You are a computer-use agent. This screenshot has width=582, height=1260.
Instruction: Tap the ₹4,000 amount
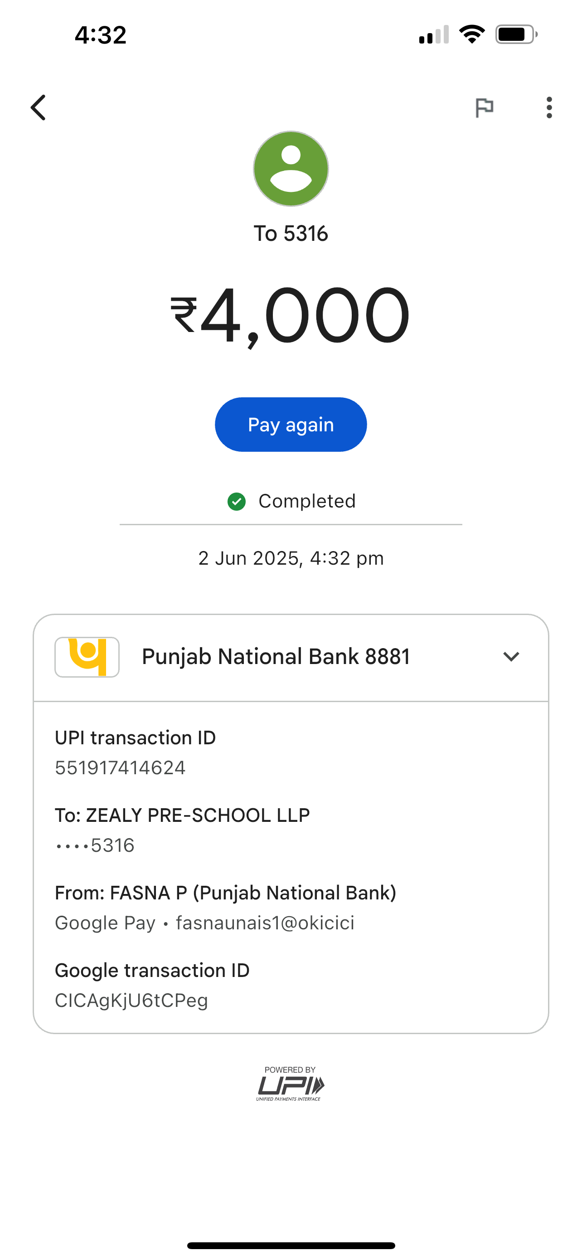290,316
